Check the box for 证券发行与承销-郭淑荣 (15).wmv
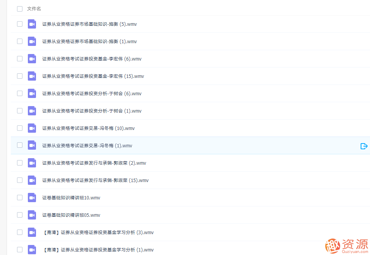 point(20,180)
